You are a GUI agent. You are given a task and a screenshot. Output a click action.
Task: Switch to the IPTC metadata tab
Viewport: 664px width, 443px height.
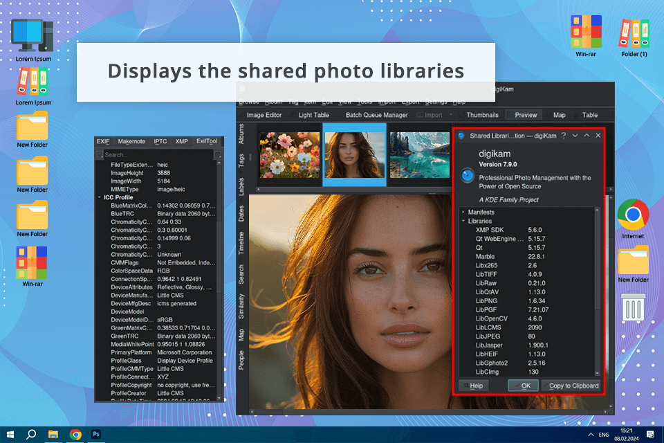pyautogui.click(x=160, y=142)
